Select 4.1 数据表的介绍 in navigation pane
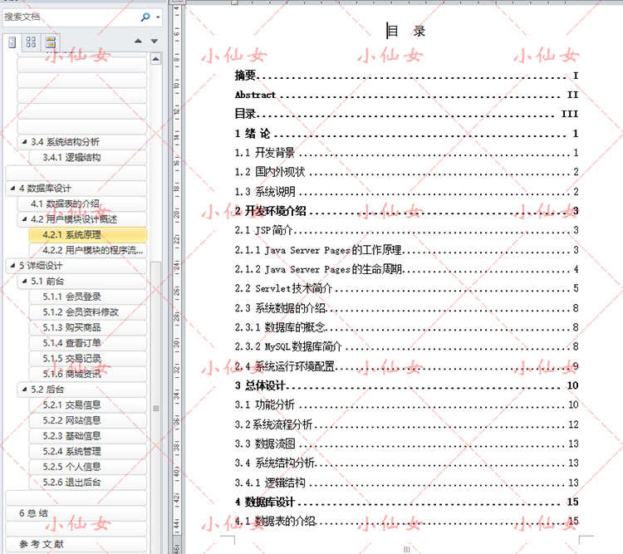The image size is (623, 554). click(82, 203)
